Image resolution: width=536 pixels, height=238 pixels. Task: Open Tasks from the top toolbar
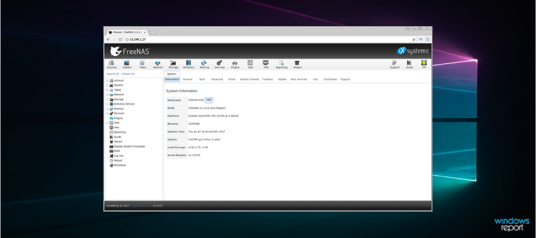142,64
